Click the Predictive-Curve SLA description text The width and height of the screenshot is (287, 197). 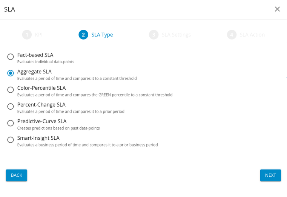pos(58,128)
